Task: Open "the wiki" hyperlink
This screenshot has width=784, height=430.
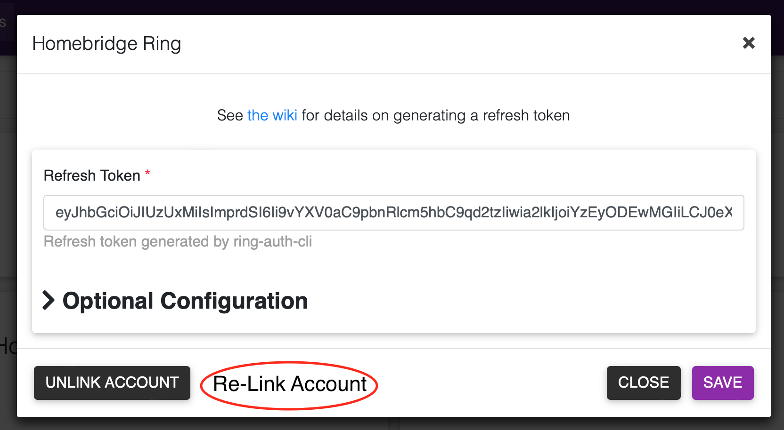Action: 272,115
